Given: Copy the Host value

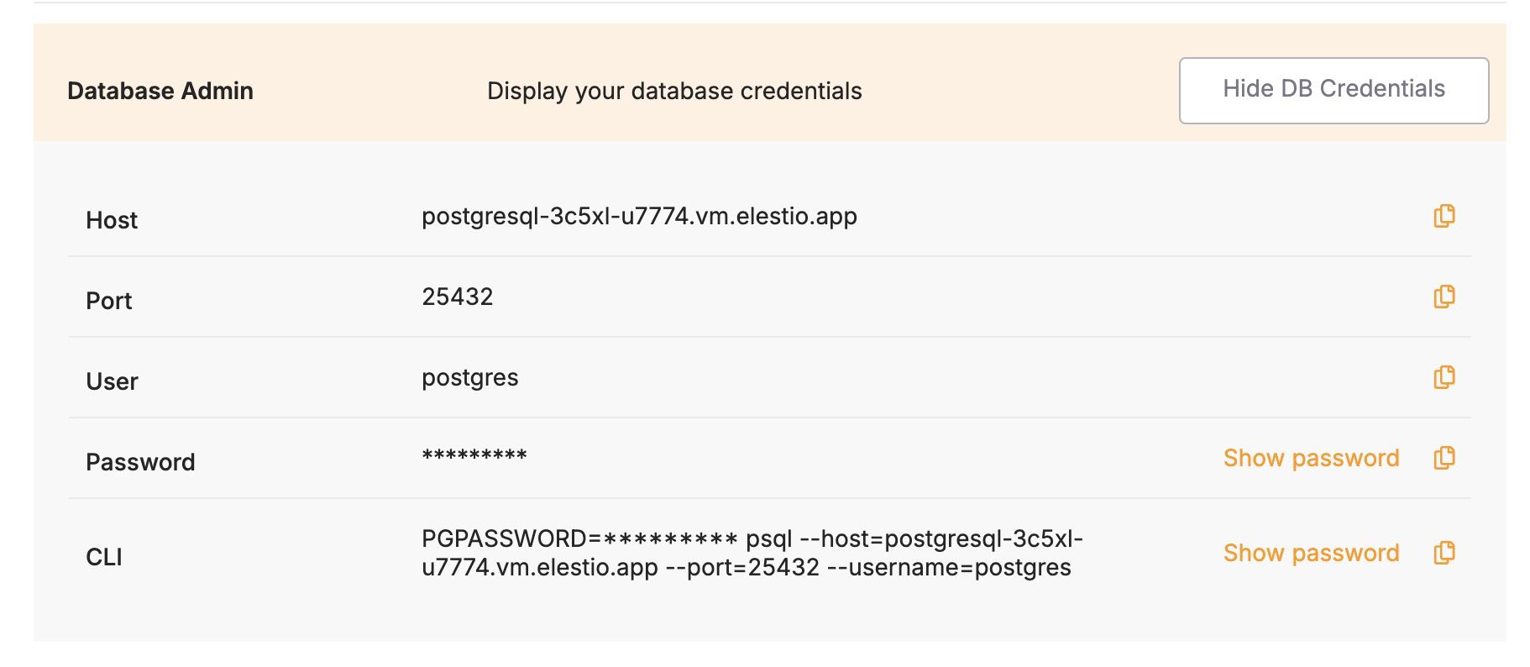Looking at the screenshot, I should (1444, 216).
